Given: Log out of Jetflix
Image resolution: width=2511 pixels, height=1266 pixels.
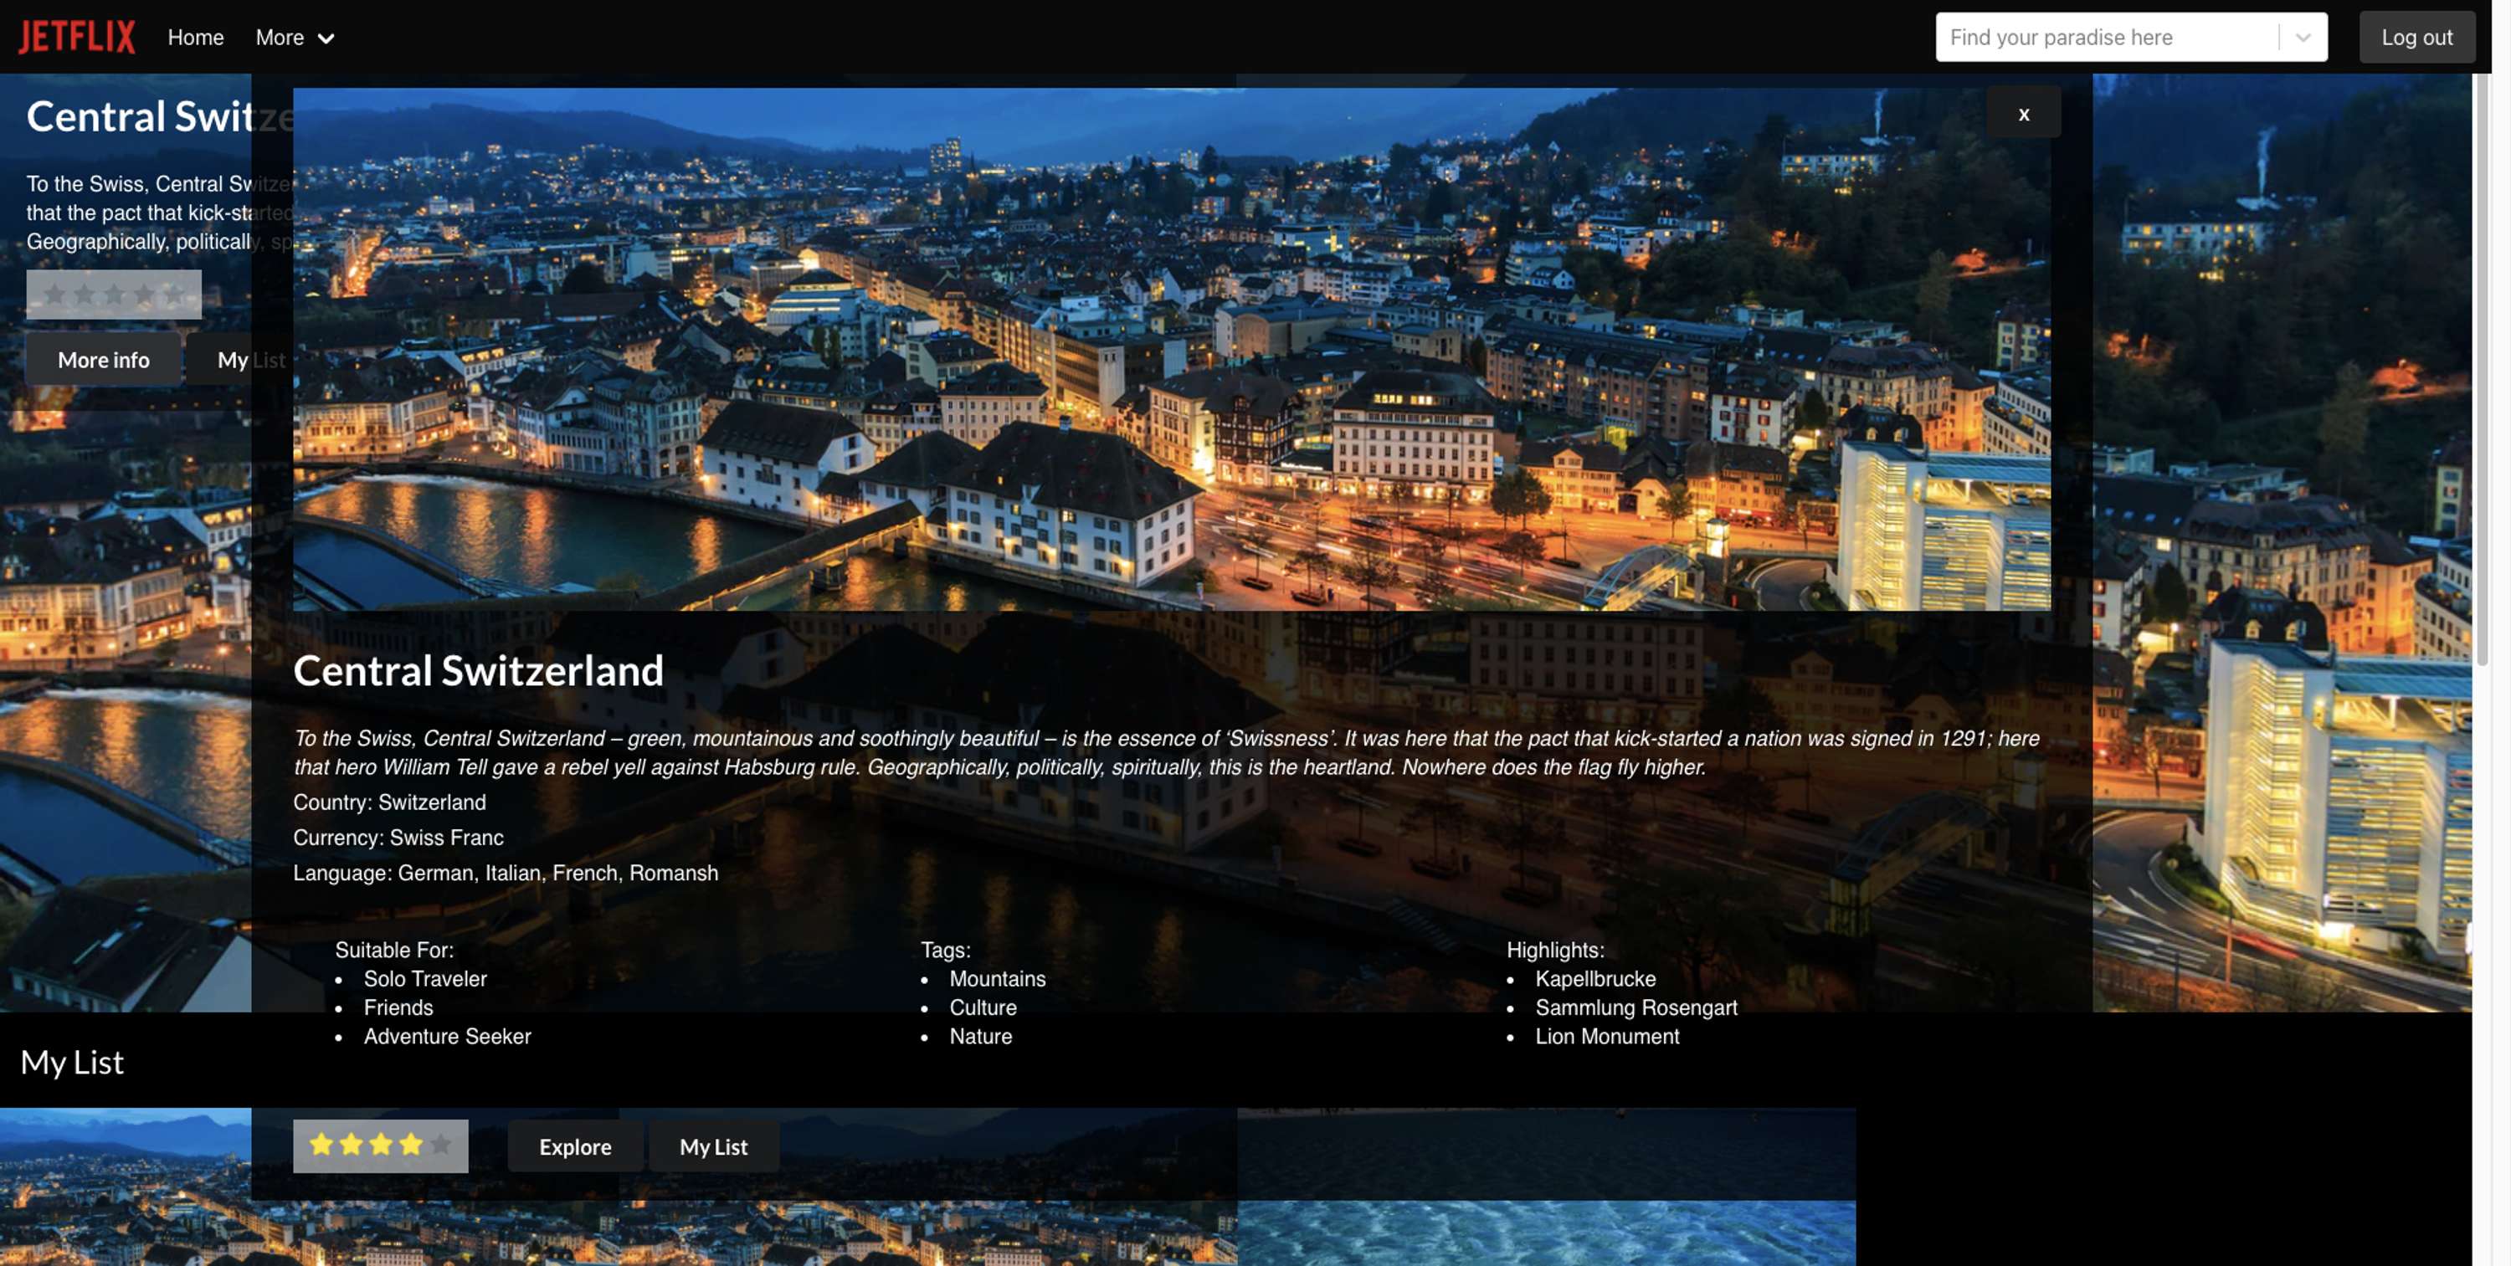Looking at the screenshot, I should coord(2416,37).
